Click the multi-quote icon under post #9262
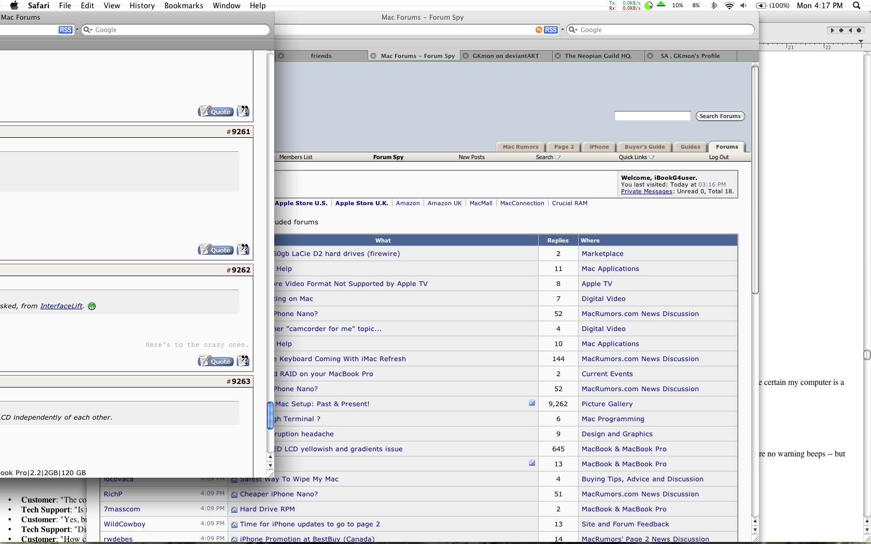This screenshot has height=544, width=871. coord(243,361)
